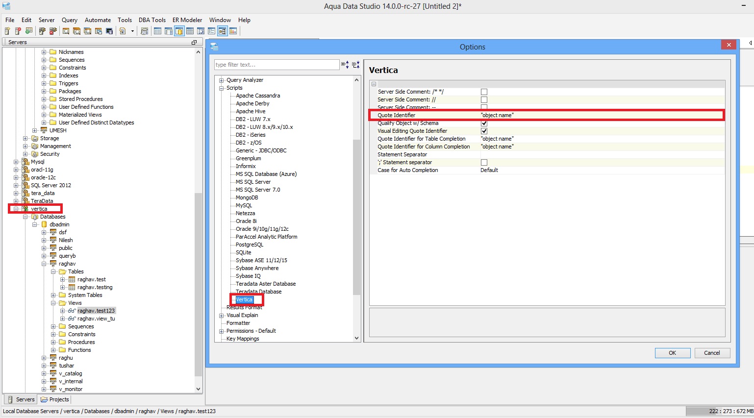Select the SQL Server 2012 server node
The image size is (754, 418).
[x=51, y=185]
